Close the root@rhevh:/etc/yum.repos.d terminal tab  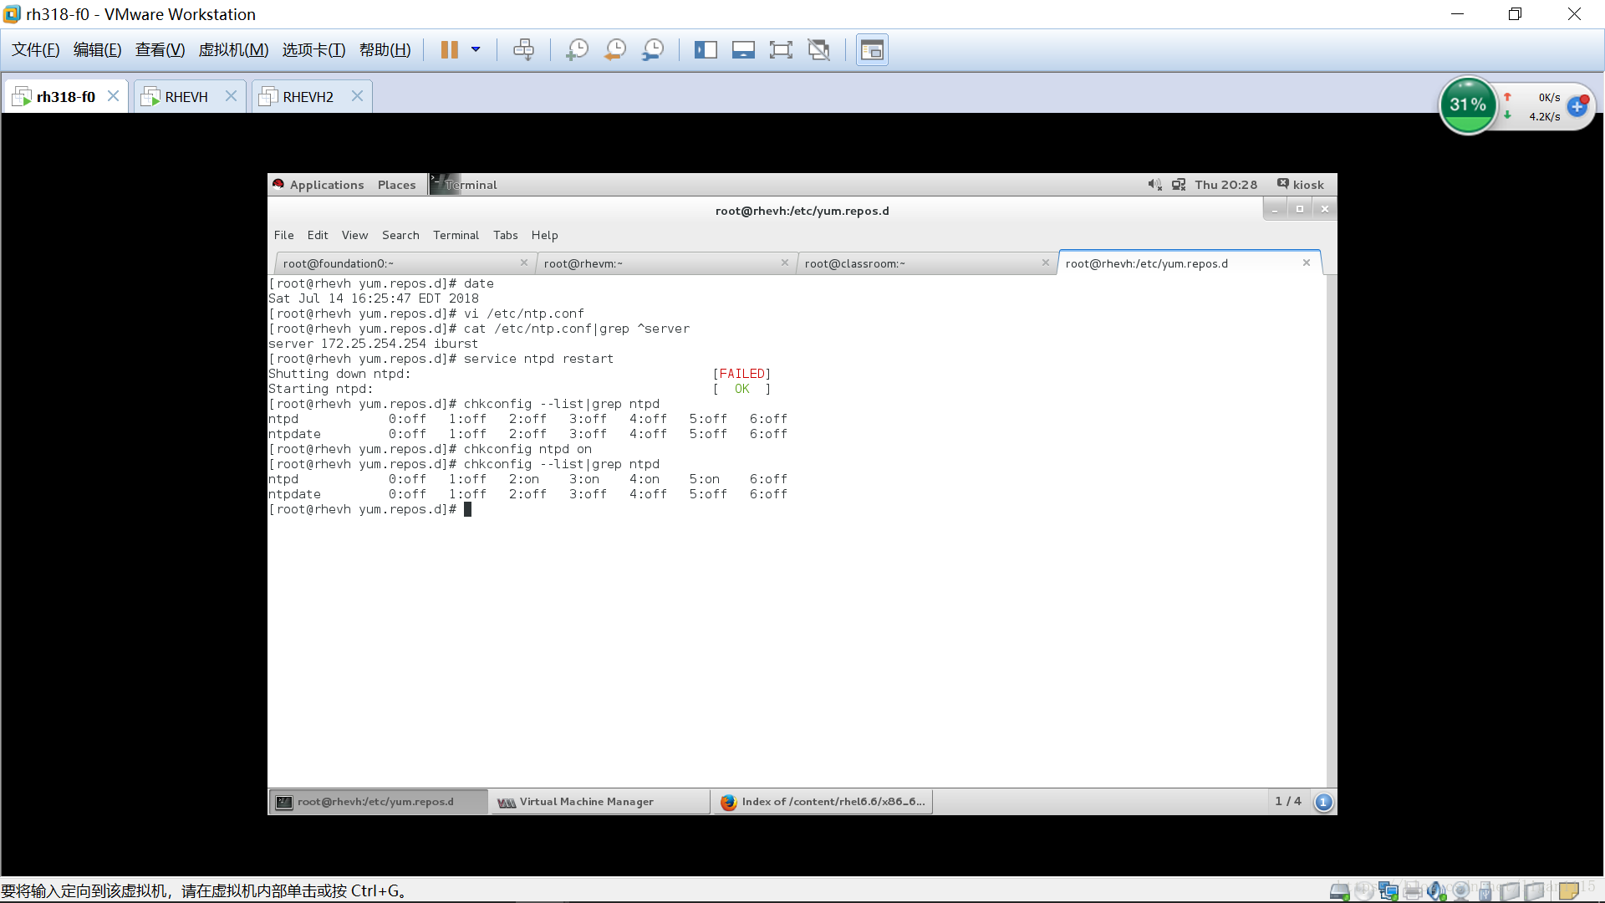pos(1307,263)
